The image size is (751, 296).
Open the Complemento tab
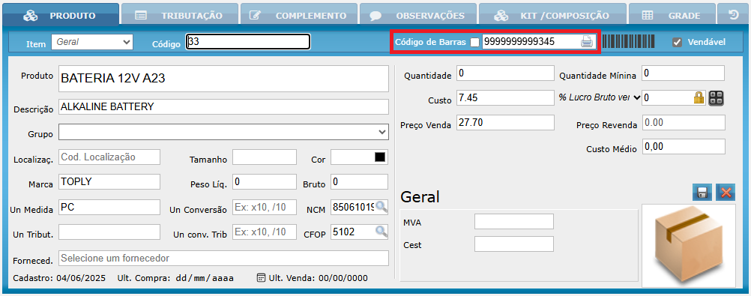click(298, 15)
